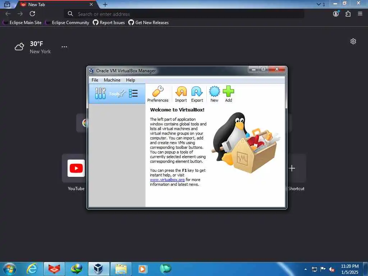Open the Get New Releases bookmark

coord(148,23)
